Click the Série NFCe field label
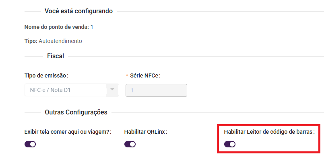 pos(145,75)
